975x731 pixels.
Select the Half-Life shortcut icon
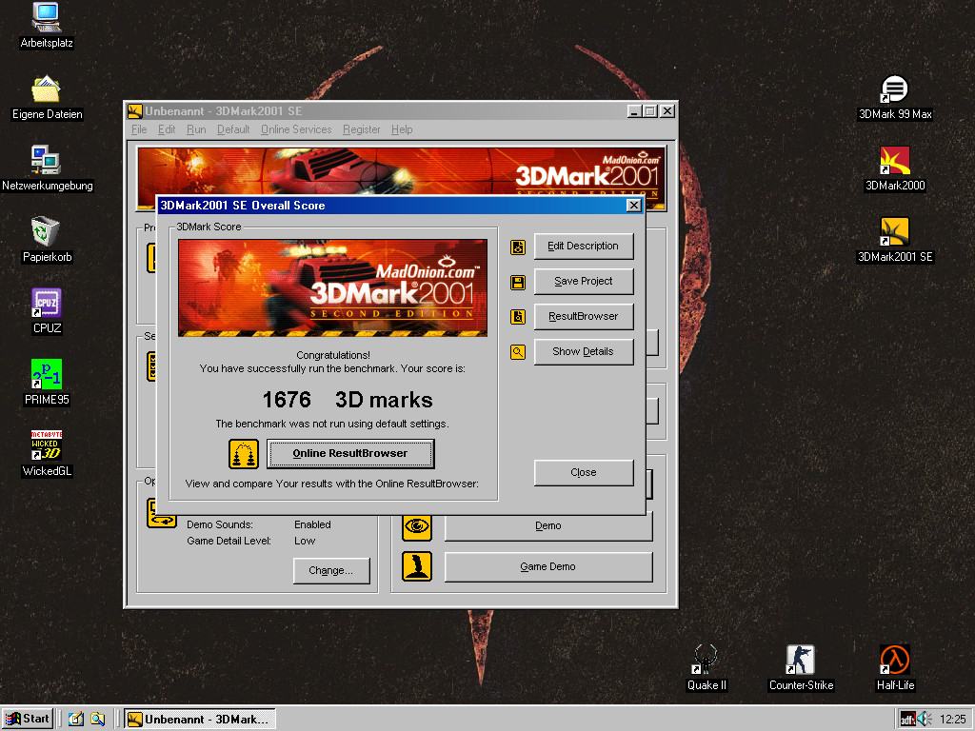tap(895, 668)
